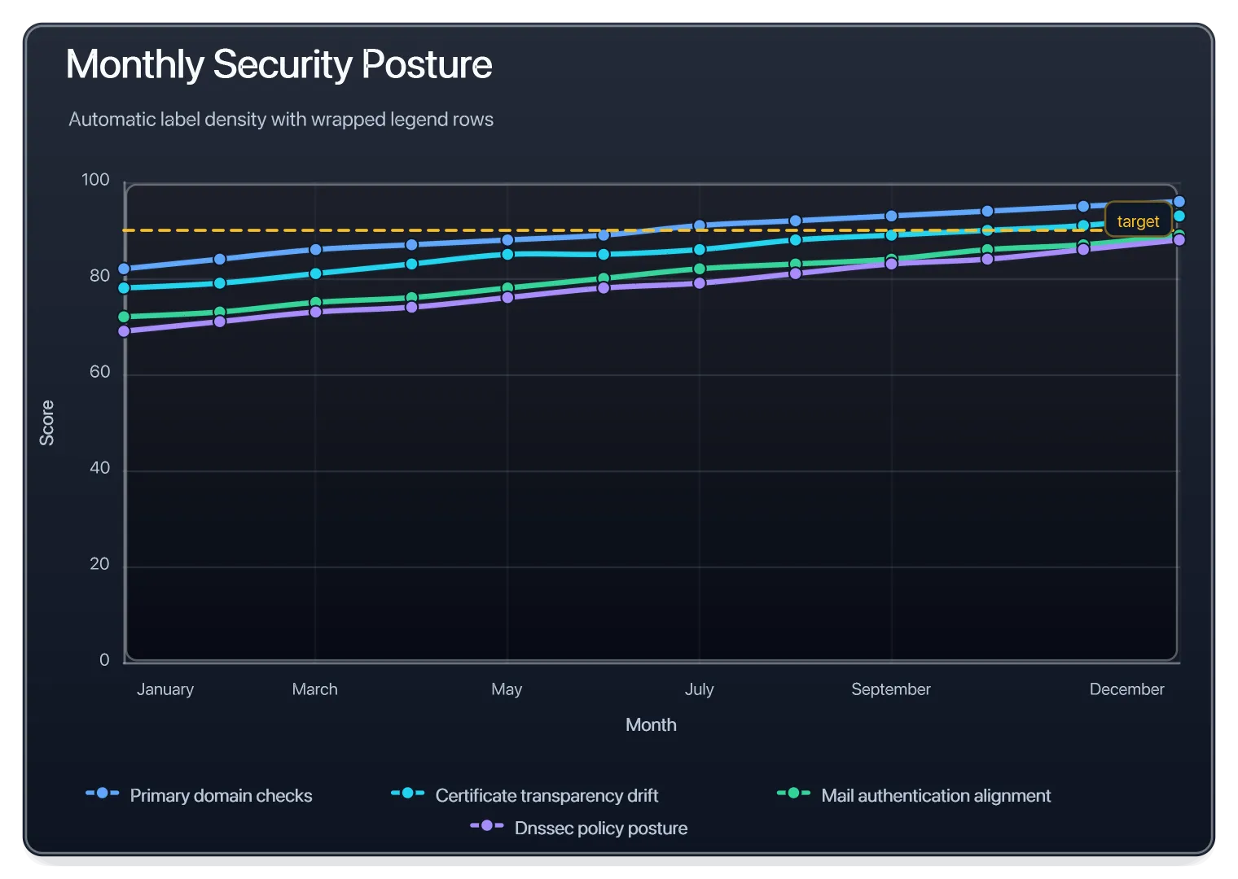Click the "March" x-axis label
Viewport: 1238px width, 879px height.
point(315,689)
